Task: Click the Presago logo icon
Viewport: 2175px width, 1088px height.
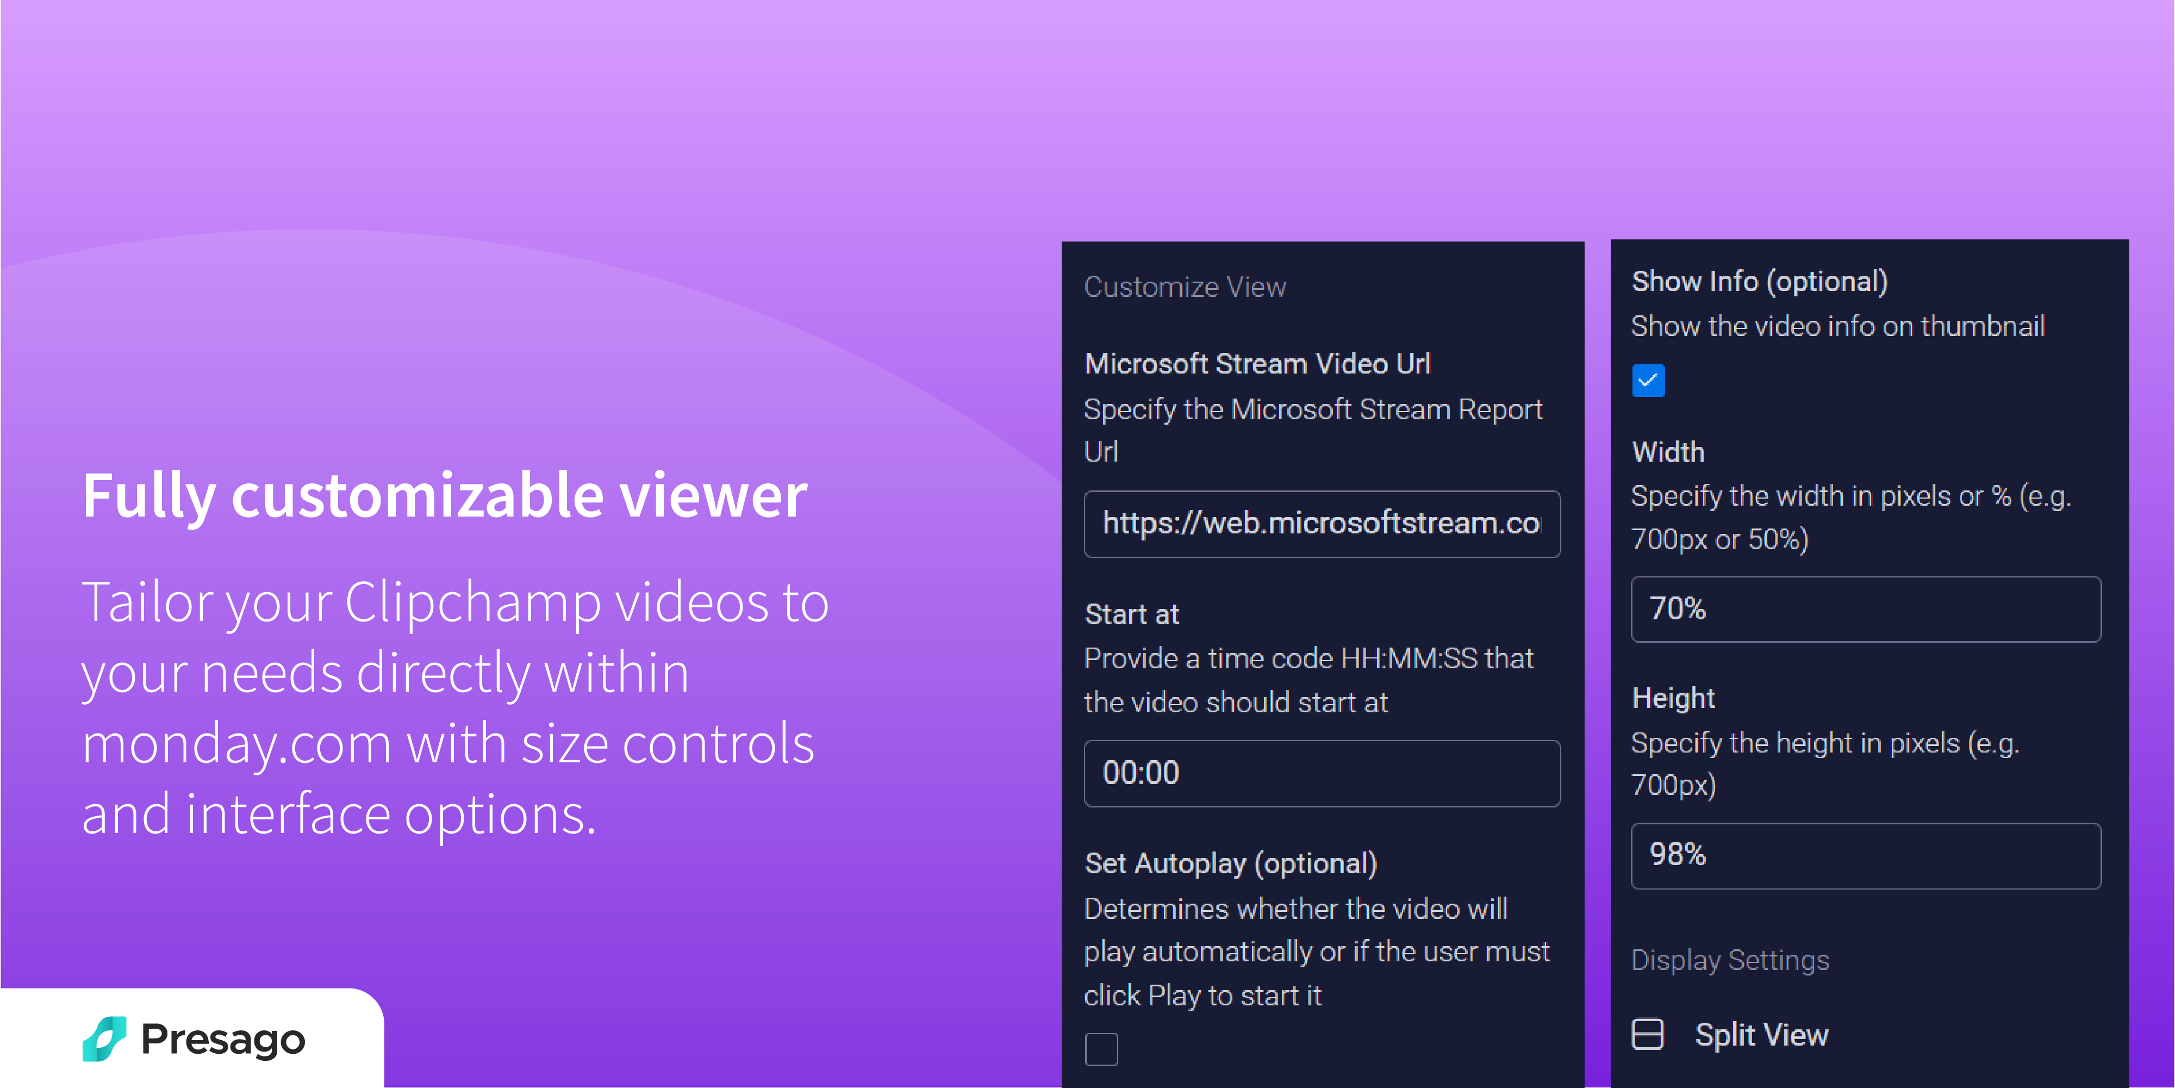Action: [x=104, y=1038]
